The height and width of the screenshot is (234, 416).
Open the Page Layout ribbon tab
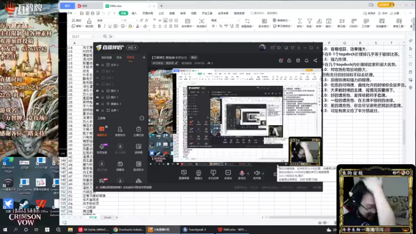click(x=148, y=14)
